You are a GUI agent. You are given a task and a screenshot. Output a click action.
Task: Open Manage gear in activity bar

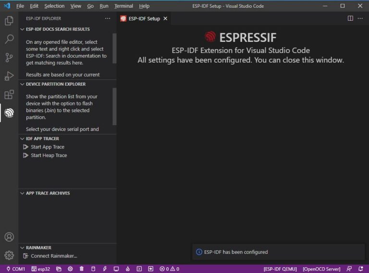pyautogui.click(x=9, y=255)
